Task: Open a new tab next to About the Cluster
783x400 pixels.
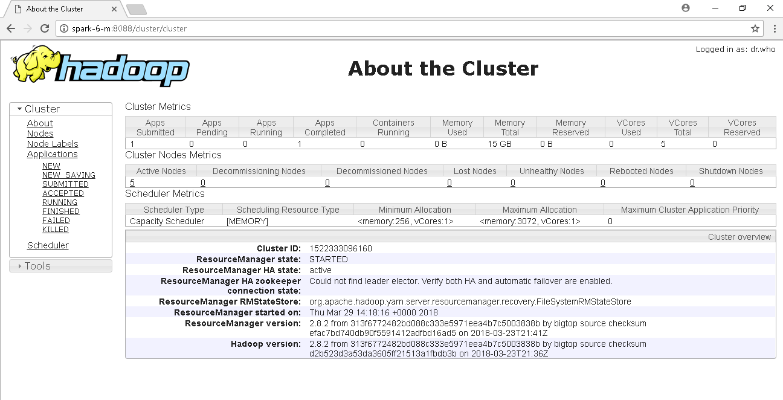Action: 137,9
